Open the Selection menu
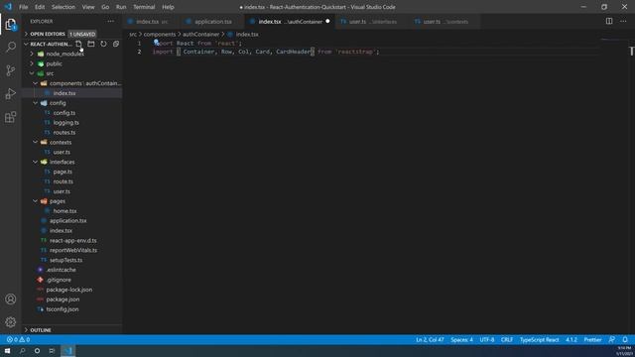This screenshot has width=635, height=357. click(x=63, y=7)
